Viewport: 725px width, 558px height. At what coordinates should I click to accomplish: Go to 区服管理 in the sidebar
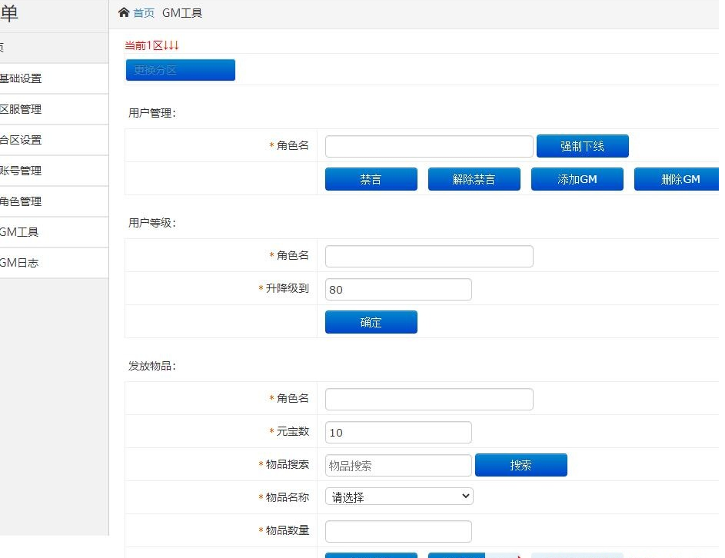[22, 109]
